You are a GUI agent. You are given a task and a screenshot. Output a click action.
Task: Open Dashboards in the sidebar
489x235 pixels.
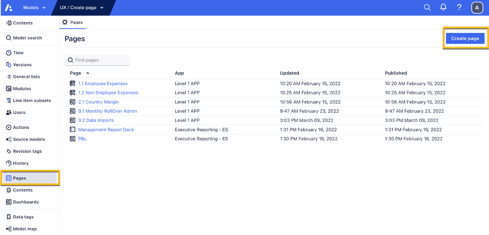(x=23, y=202)
